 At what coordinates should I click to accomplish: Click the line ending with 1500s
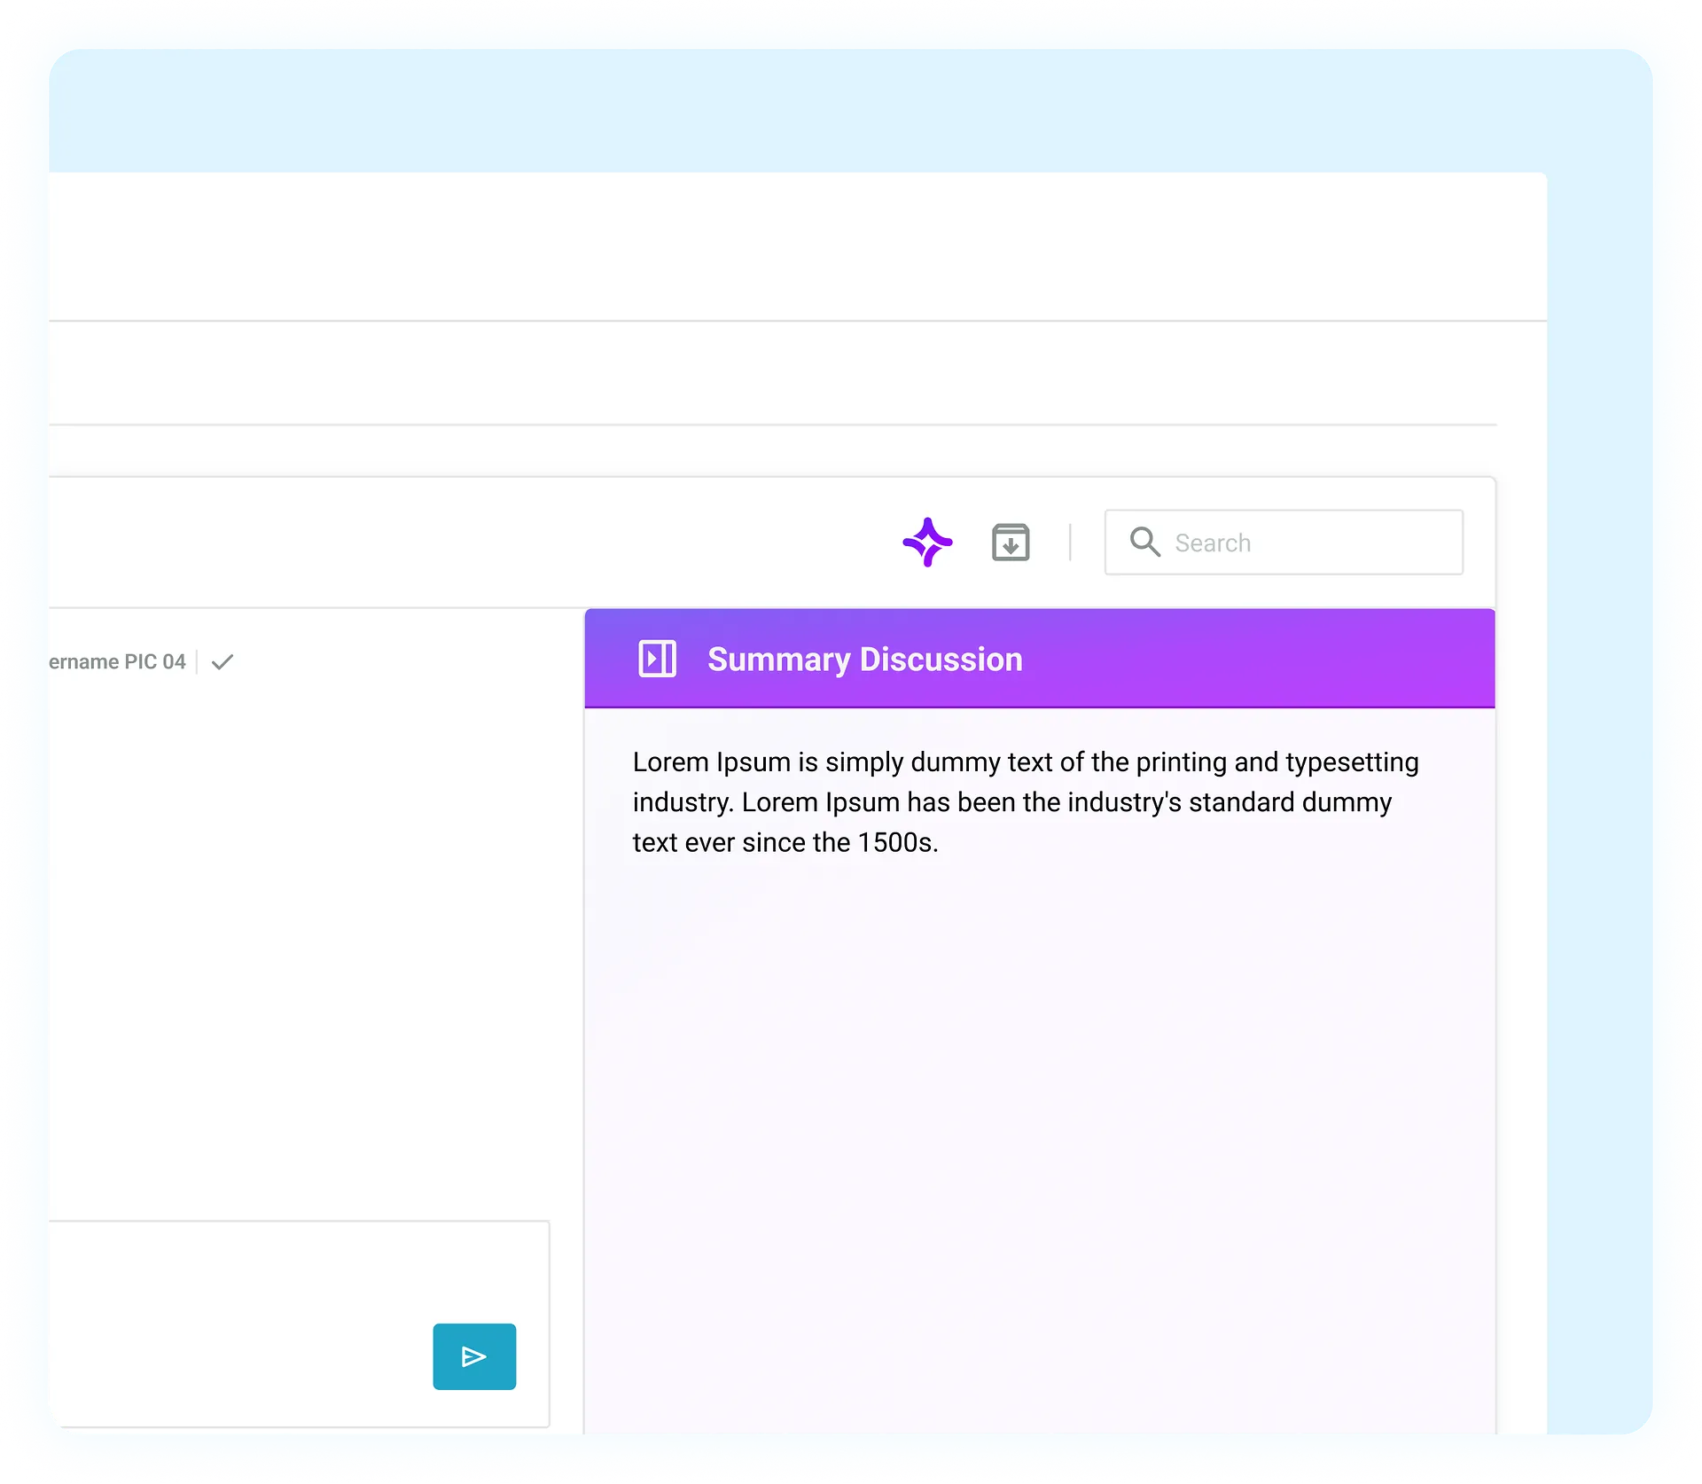coord(785,842)
